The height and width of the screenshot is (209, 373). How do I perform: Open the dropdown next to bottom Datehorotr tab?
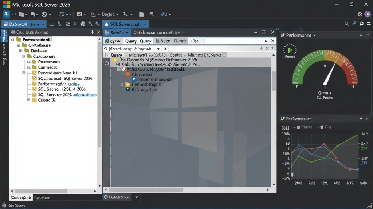click(x=137, y=197)
